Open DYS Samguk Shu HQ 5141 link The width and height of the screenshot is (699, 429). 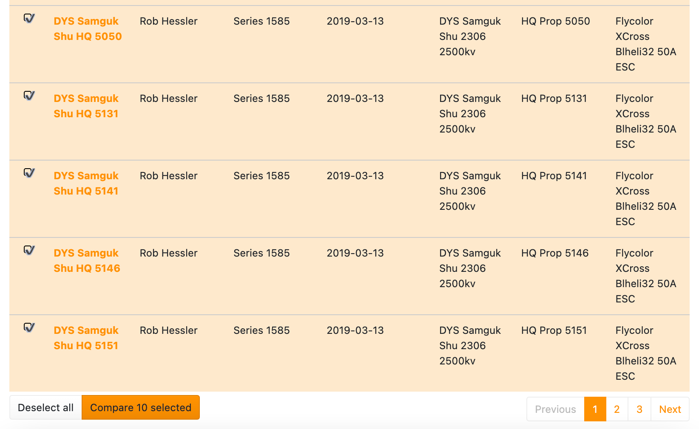click(x=86, y=183)
